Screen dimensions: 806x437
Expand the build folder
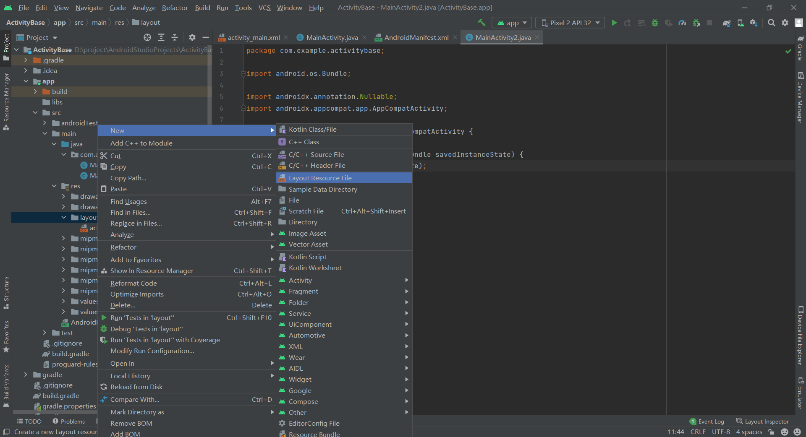pos(35,91)
